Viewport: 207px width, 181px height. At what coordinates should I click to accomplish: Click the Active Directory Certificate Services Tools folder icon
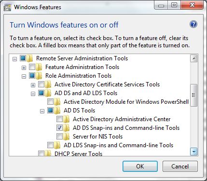click(48, 84)
